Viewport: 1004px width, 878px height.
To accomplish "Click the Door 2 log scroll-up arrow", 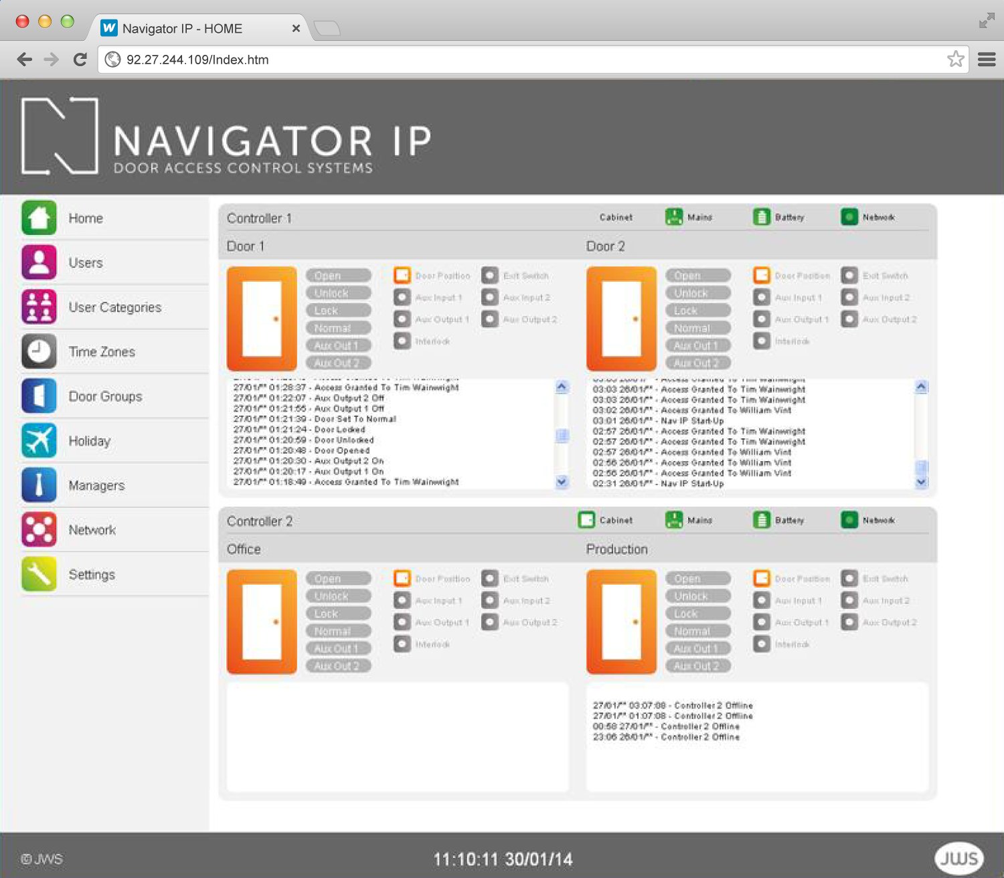I will coord(922,386).
